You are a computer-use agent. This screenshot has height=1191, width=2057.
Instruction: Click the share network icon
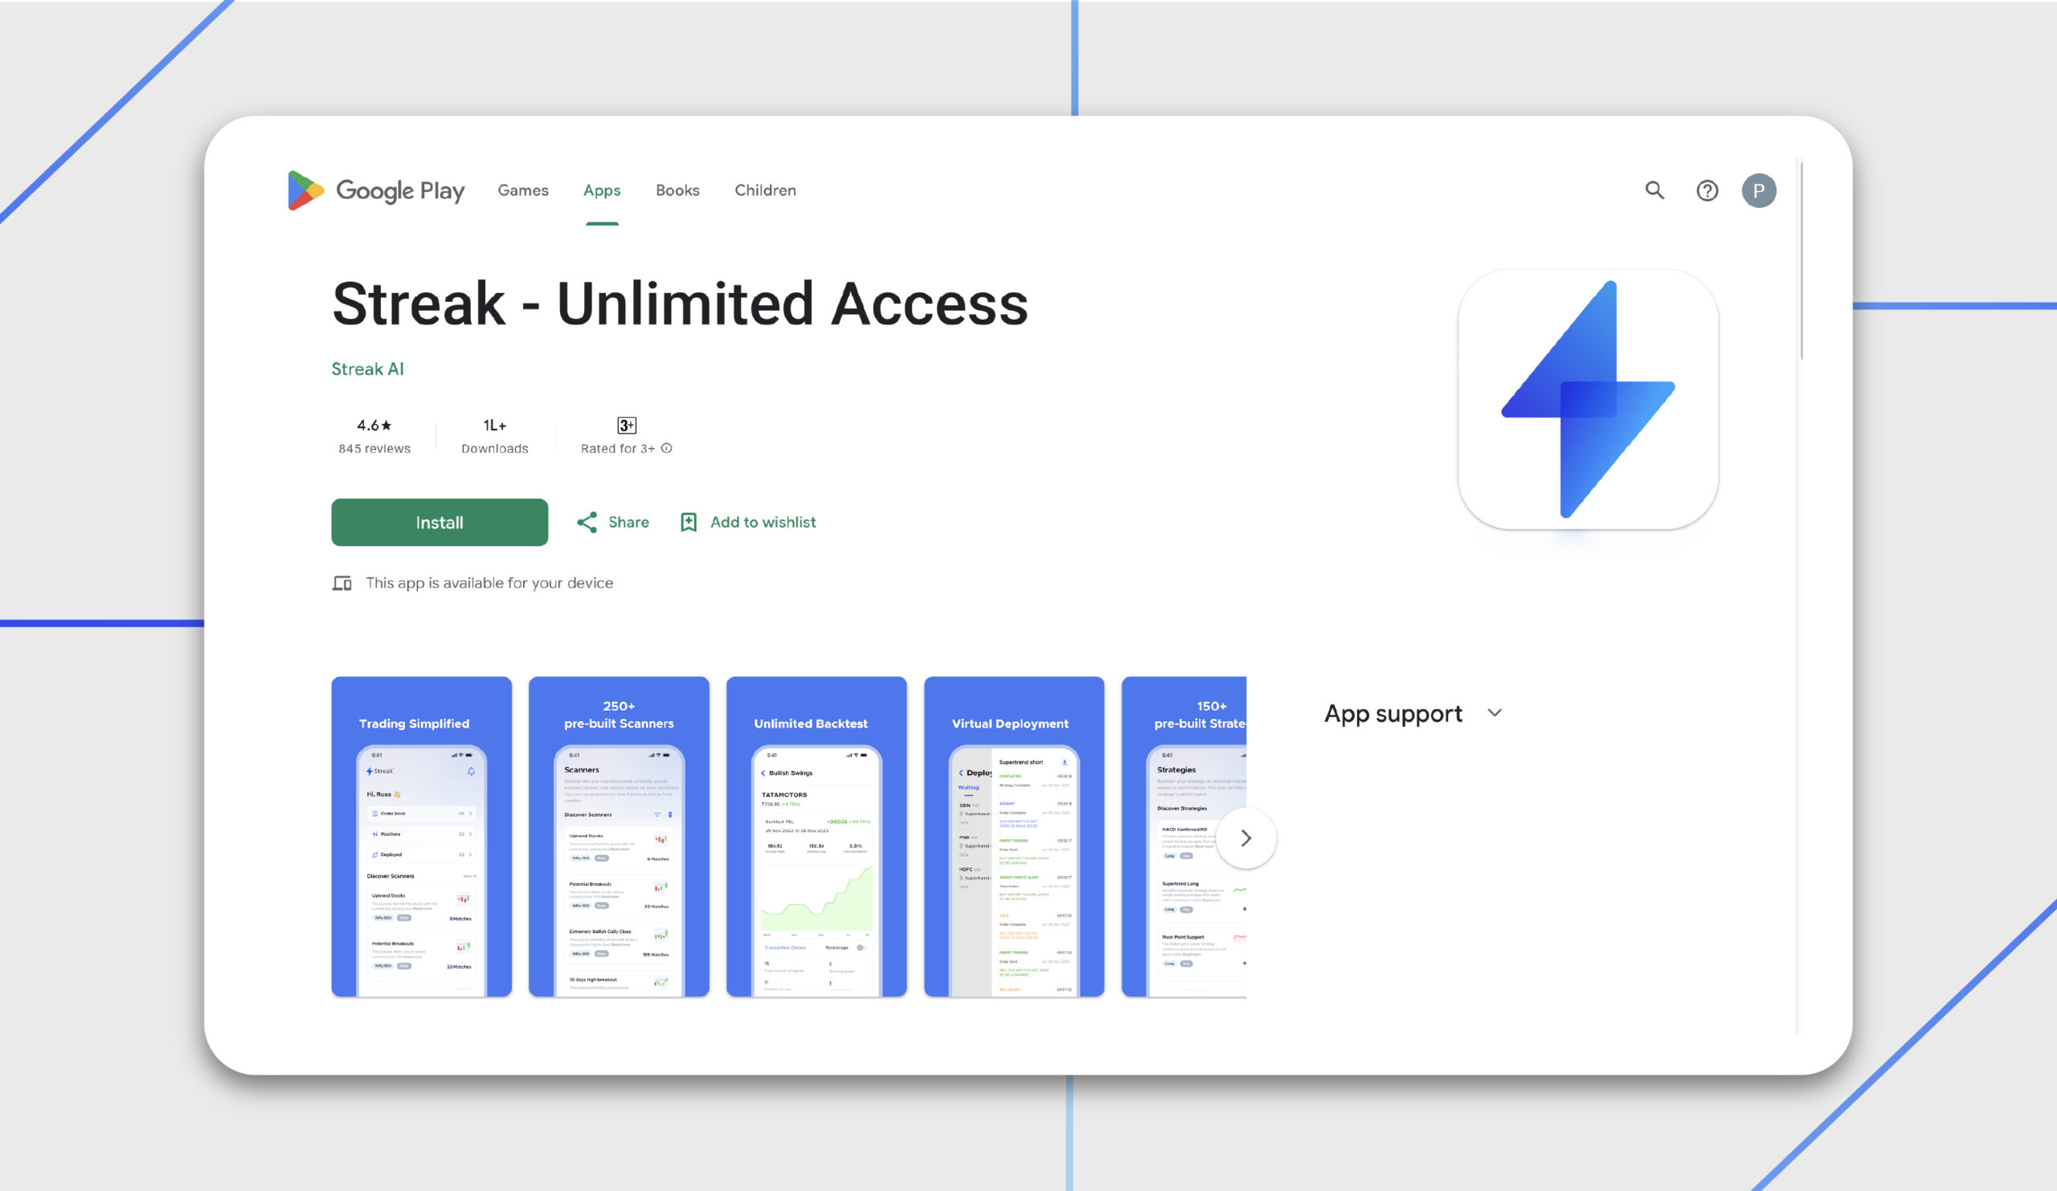tap(587, 522)
